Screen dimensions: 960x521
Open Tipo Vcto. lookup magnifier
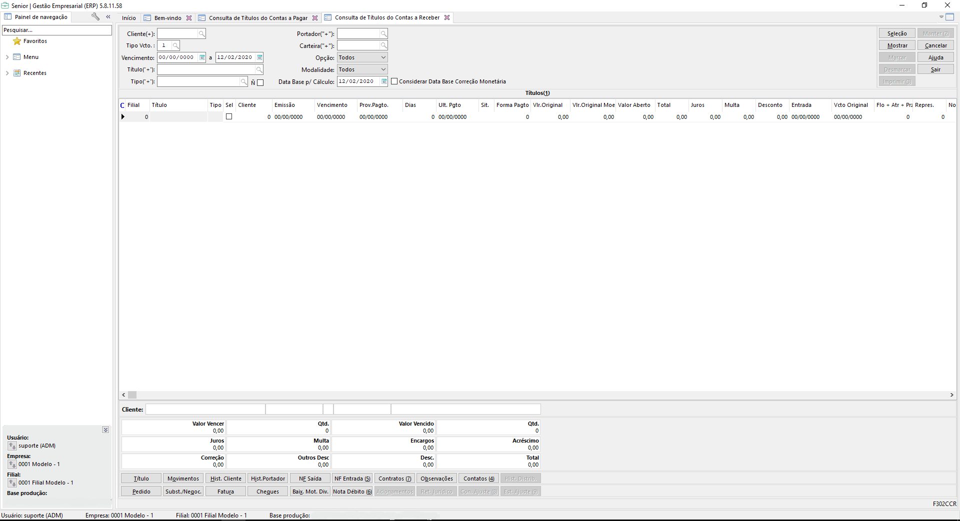[175, 45]
